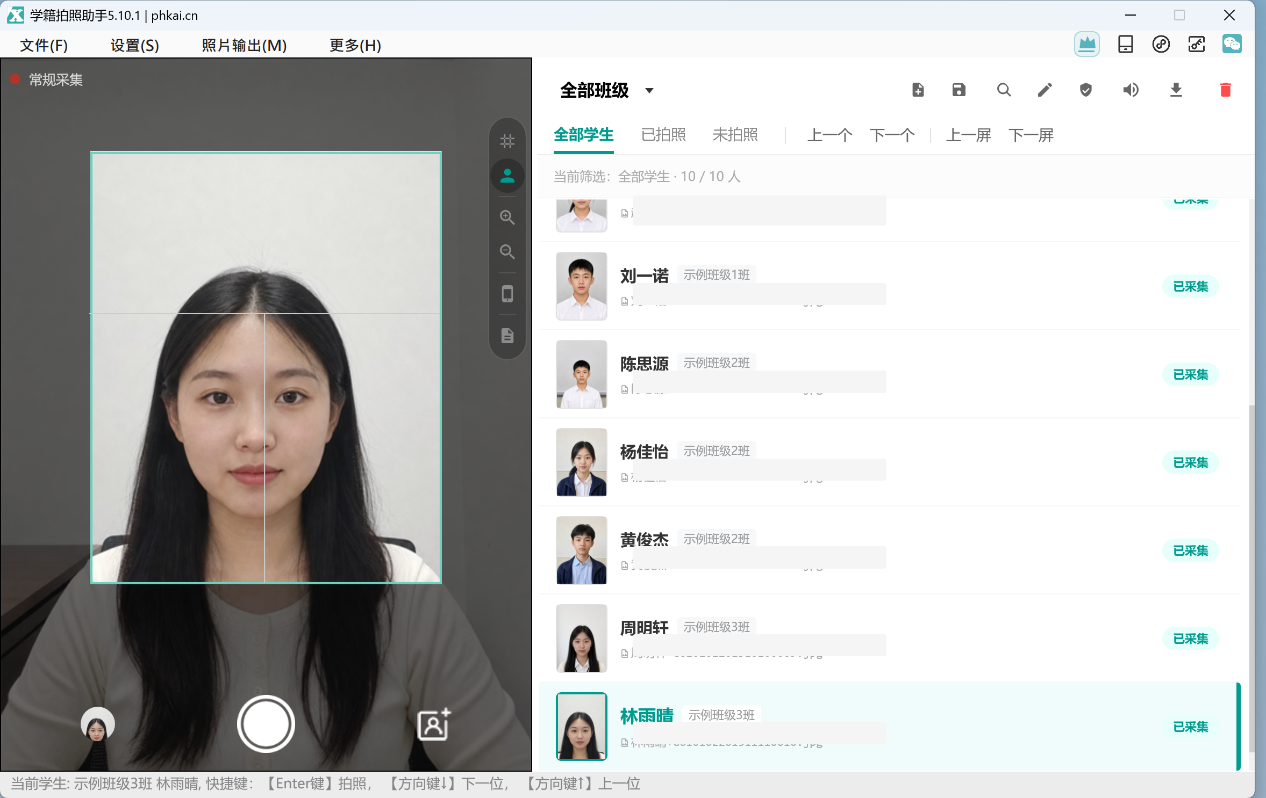This screenshot has height=798, width=1266.
Task: Open the tablet device icon in top bar
Action: tap(1125, 44)
